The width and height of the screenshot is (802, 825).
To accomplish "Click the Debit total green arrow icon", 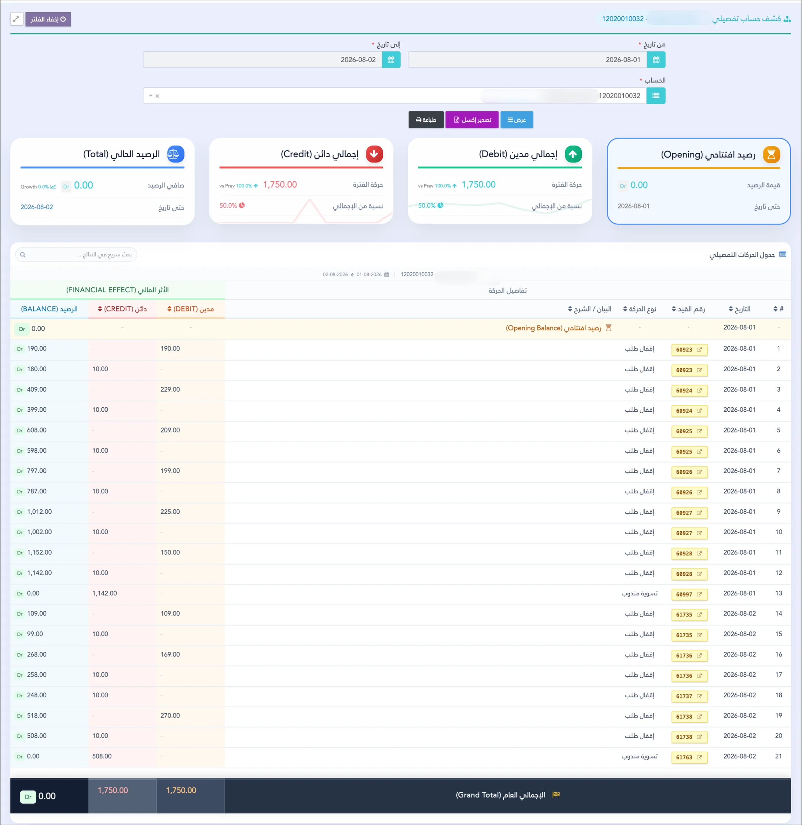I will (x=573, y=154).
